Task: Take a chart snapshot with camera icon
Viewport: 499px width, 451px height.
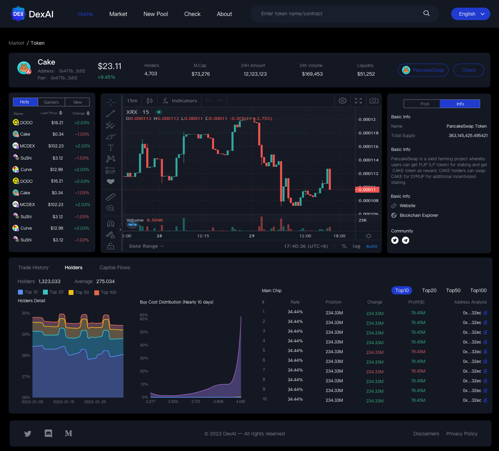Action: tap(374, 101)
